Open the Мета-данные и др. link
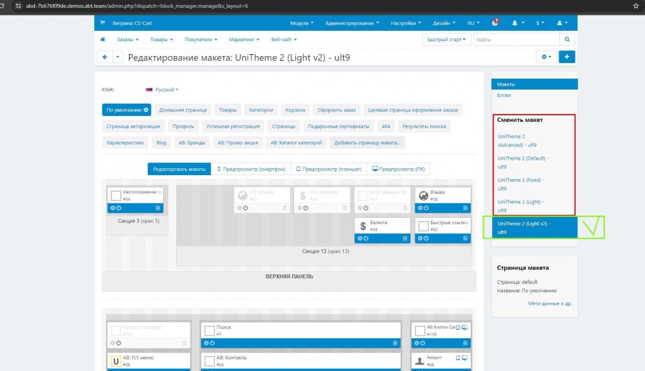645x371 pixels. tap(550, 303)
